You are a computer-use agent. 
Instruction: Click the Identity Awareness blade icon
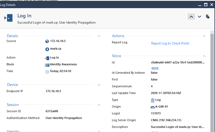pos(47,65)
